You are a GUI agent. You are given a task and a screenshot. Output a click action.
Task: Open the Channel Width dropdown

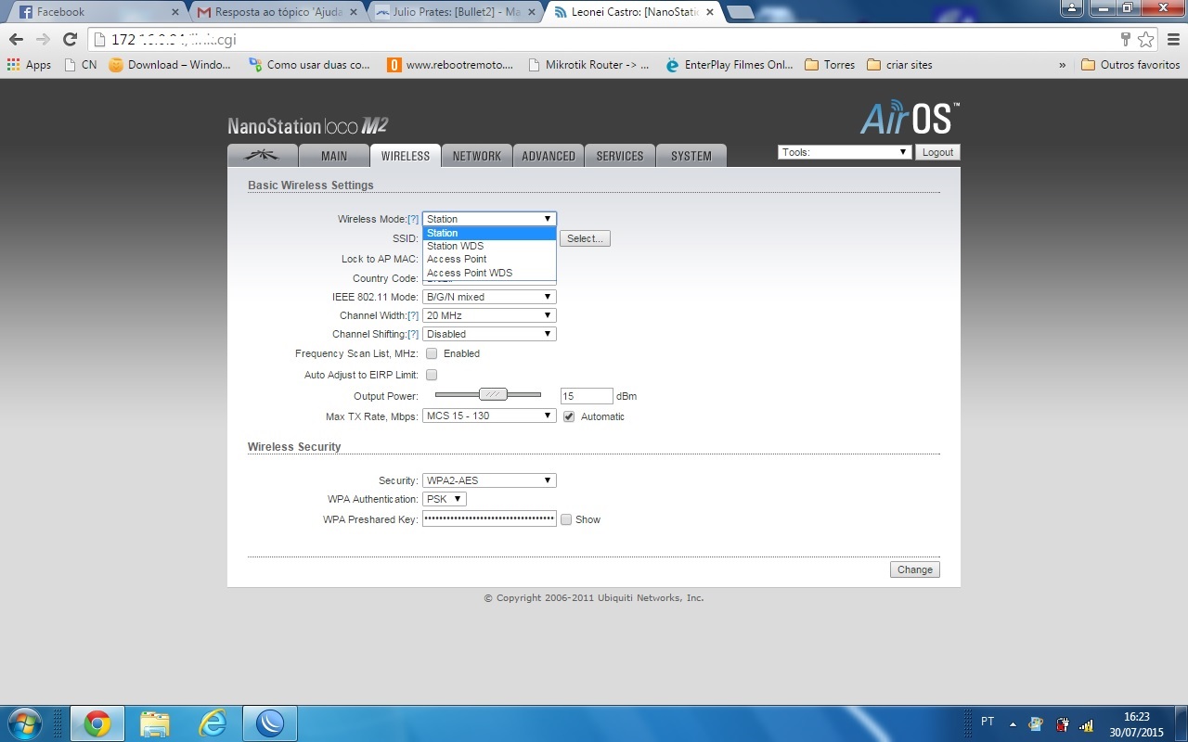pyautogui.click(x=489, y=315)
